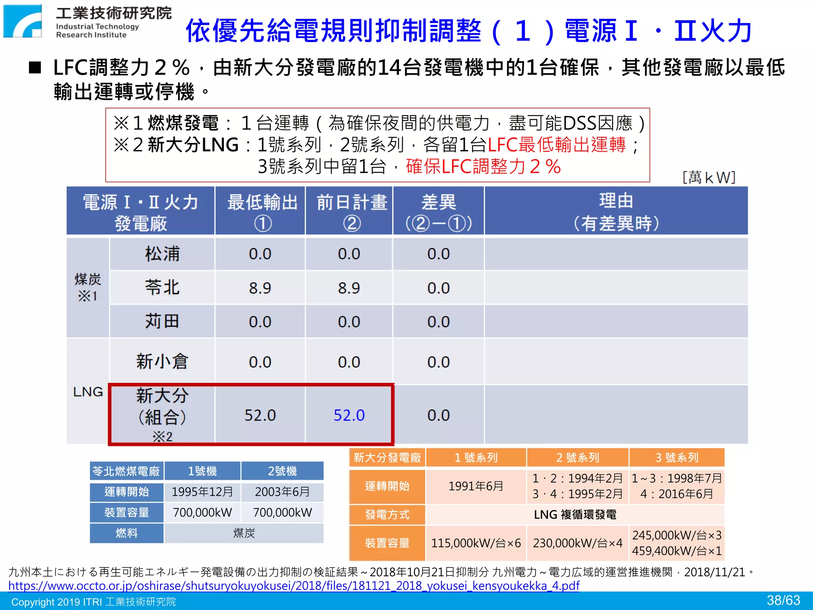Click the 電源Ⅰ・Ⅱ火力發電廠 header cell
The image size is (813, 610).
pos(141,211)
